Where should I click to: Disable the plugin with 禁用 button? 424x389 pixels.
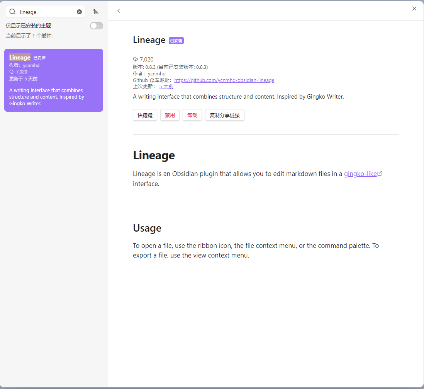point(170,115)
